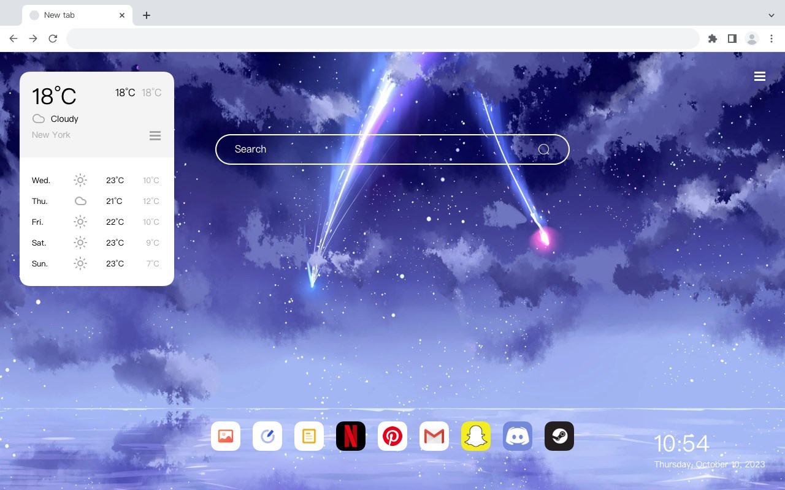The image size is (785, 490).
Task: Launch the Snapchat shortcut
Action: (476, 436)
